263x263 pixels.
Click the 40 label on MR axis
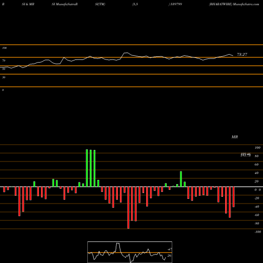click(257, 173)
